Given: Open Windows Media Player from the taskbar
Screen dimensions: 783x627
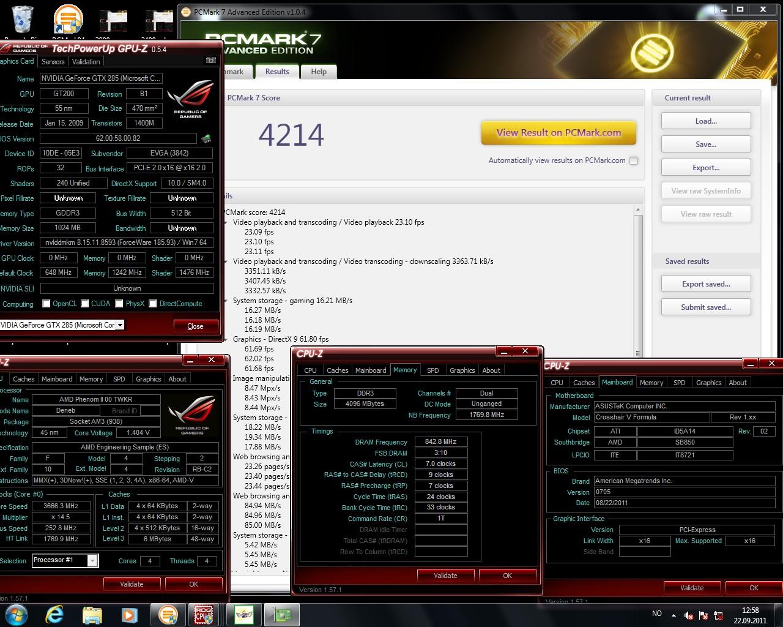Looking at the screenshot, I should pos(129,614).
